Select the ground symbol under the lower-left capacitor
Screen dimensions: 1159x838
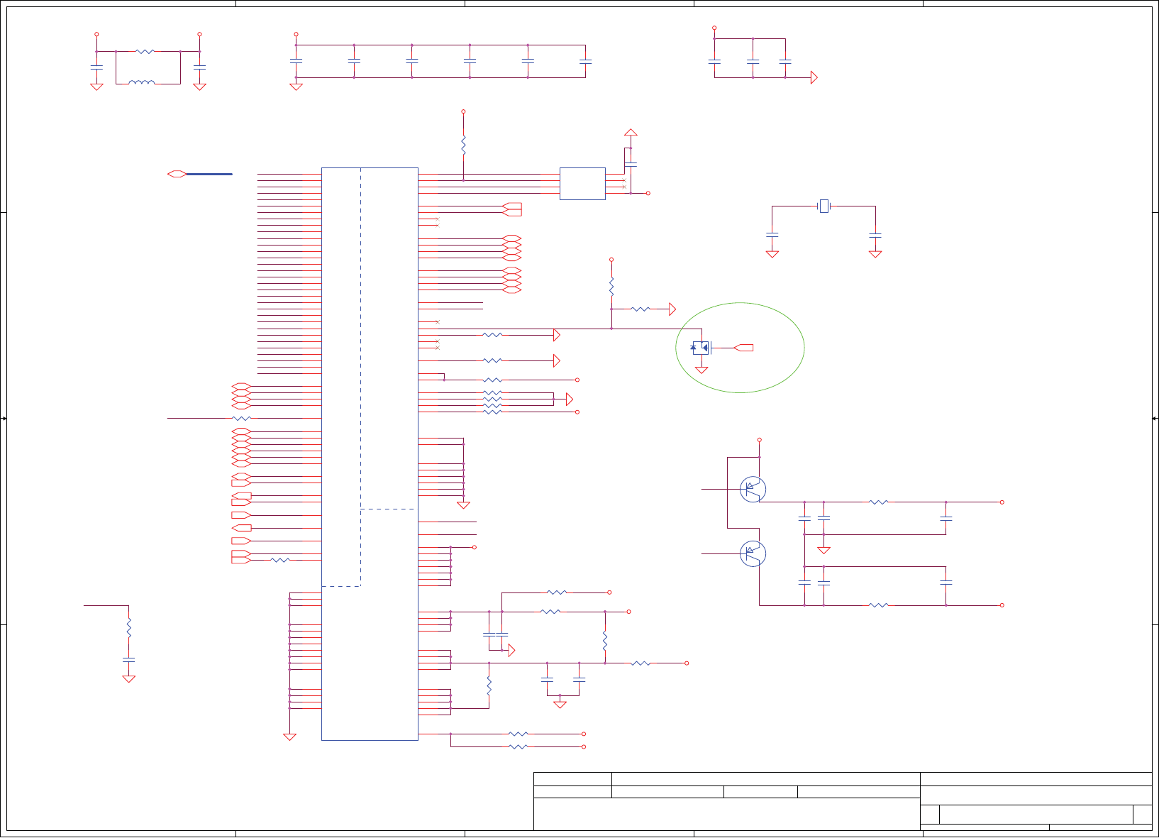128,679
